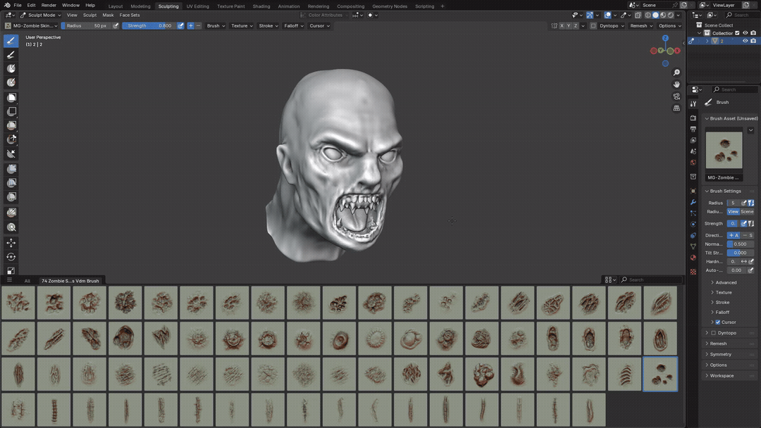Image resolution: width=761 pixels, height=428 pixels.
Task: Toggle Z axis symmetry button
Action: pos(576,25)
